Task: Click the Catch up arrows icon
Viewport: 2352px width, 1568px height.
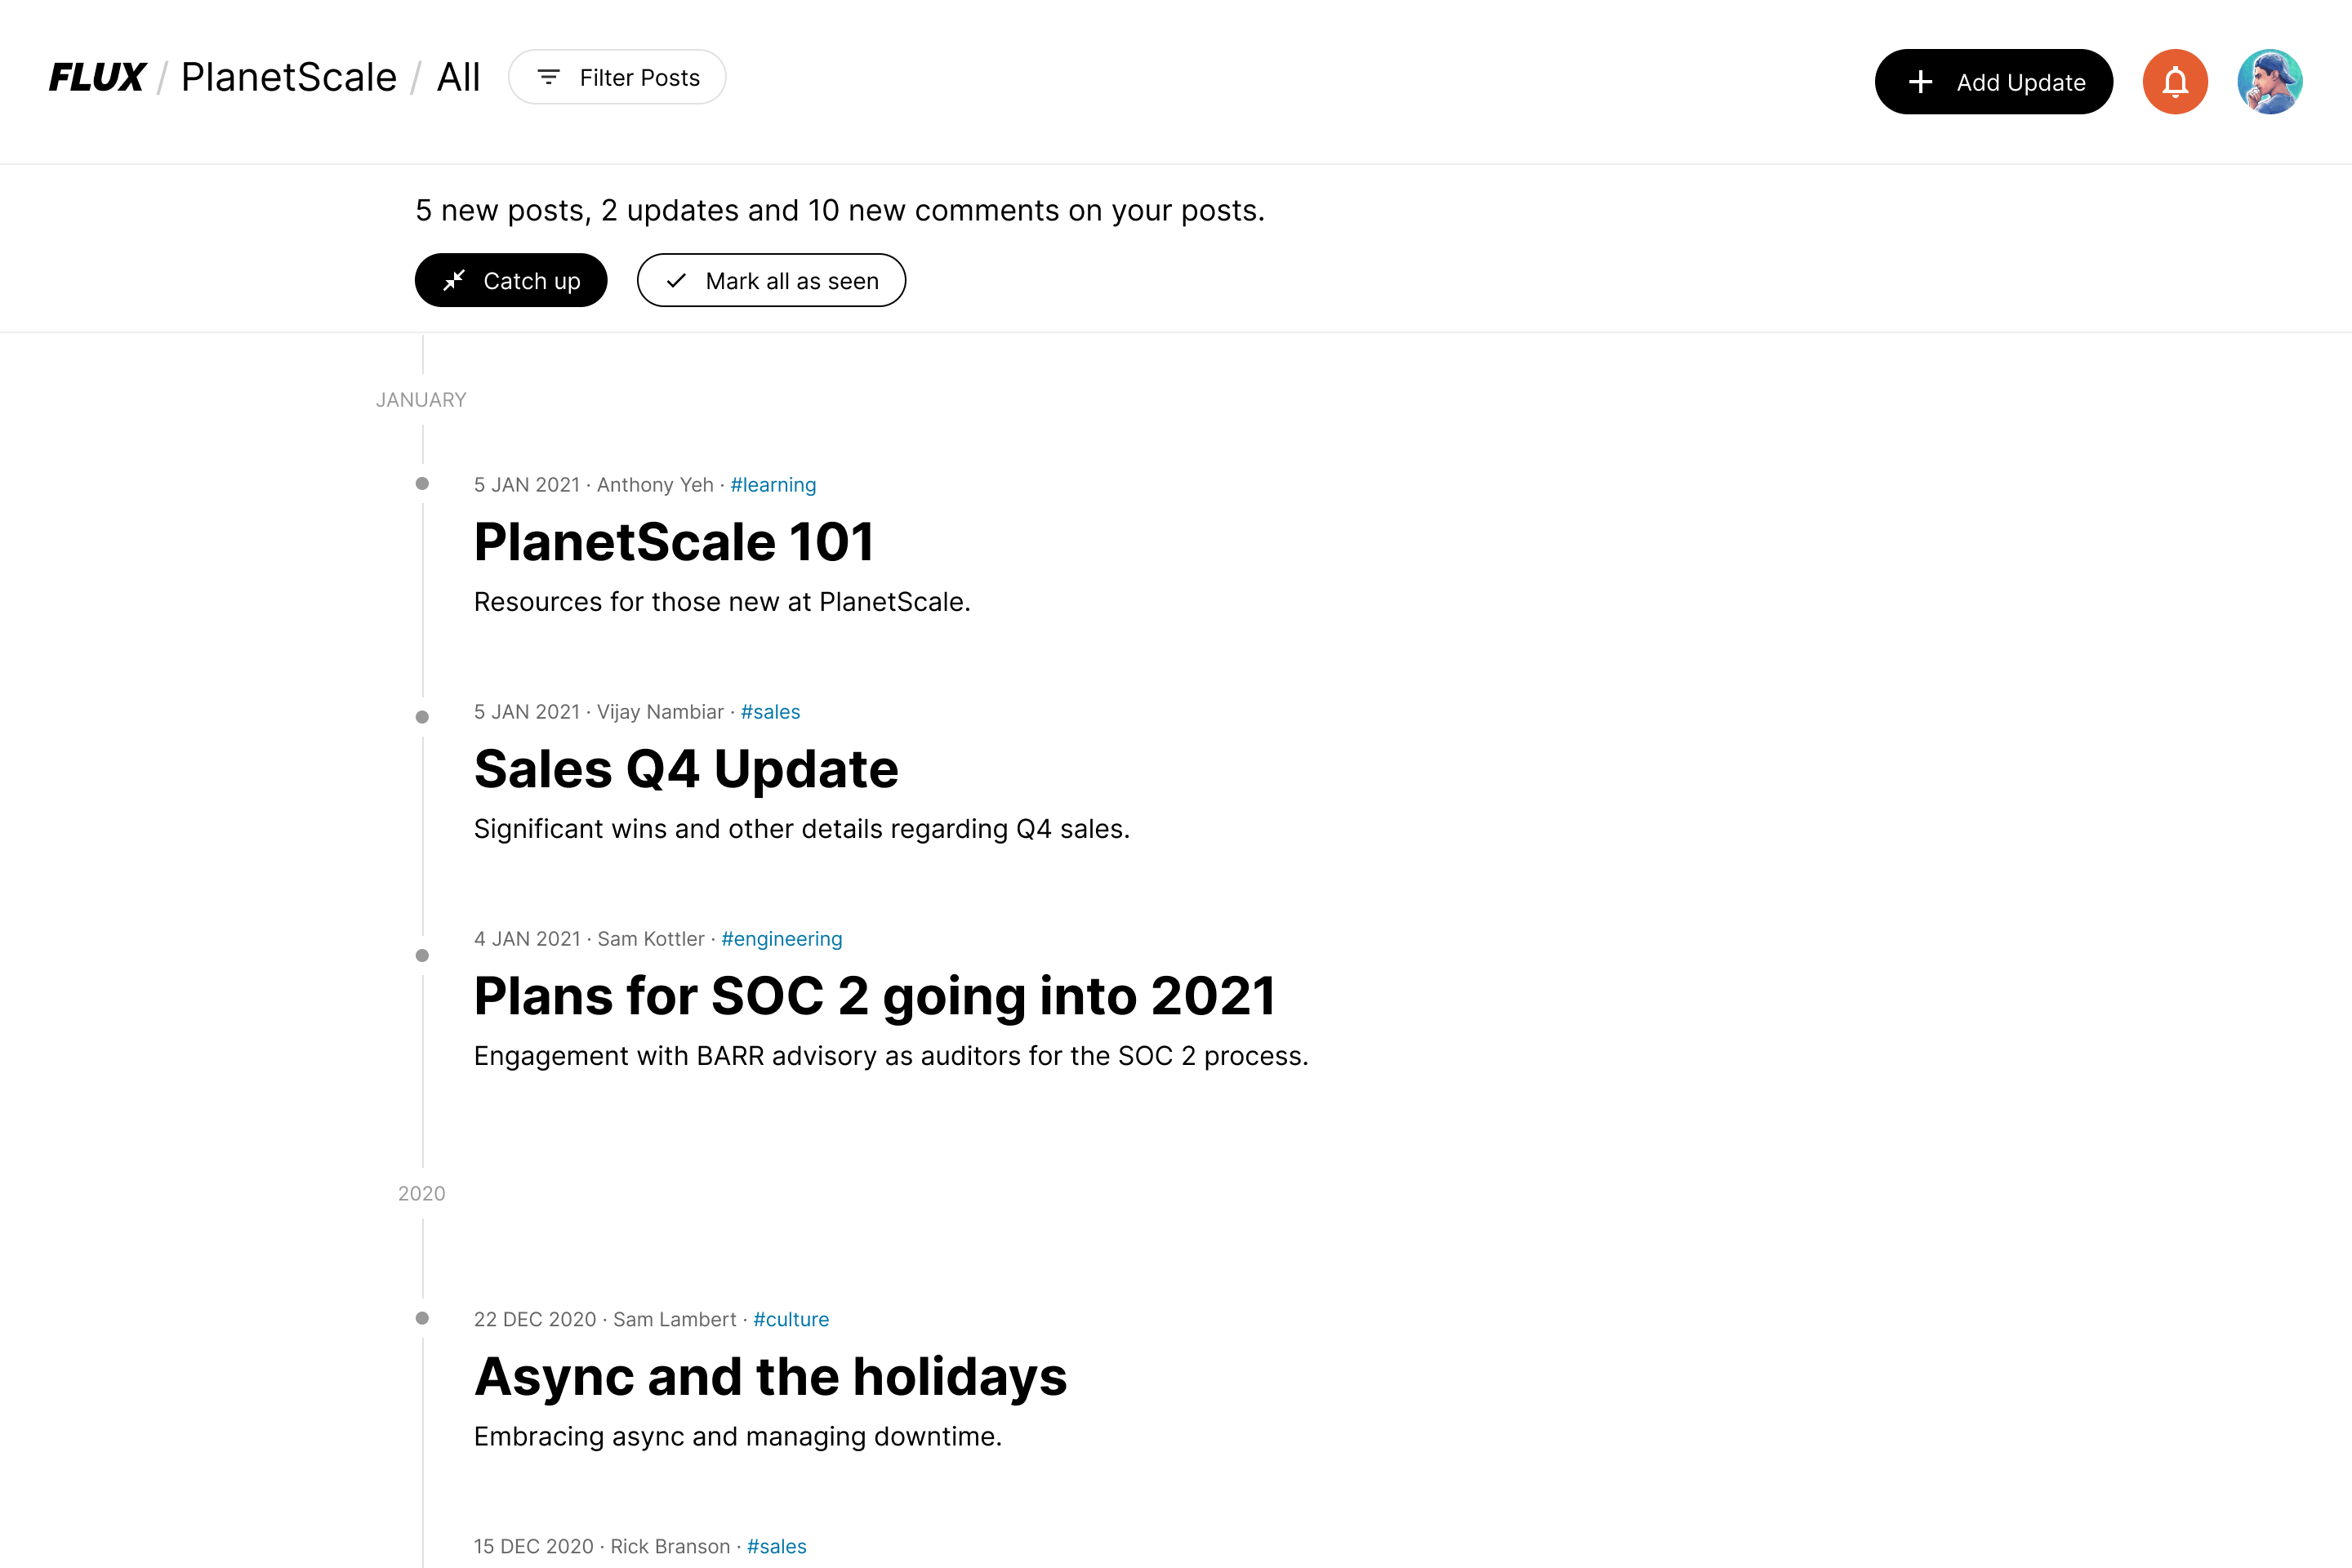Action: point(455,281)
